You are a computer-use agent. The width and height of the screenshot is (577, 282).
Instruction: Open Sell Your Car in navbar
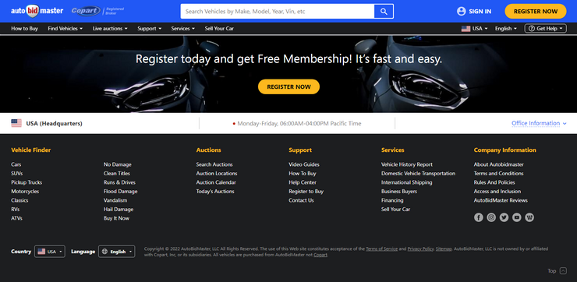[x=219, y=28]
